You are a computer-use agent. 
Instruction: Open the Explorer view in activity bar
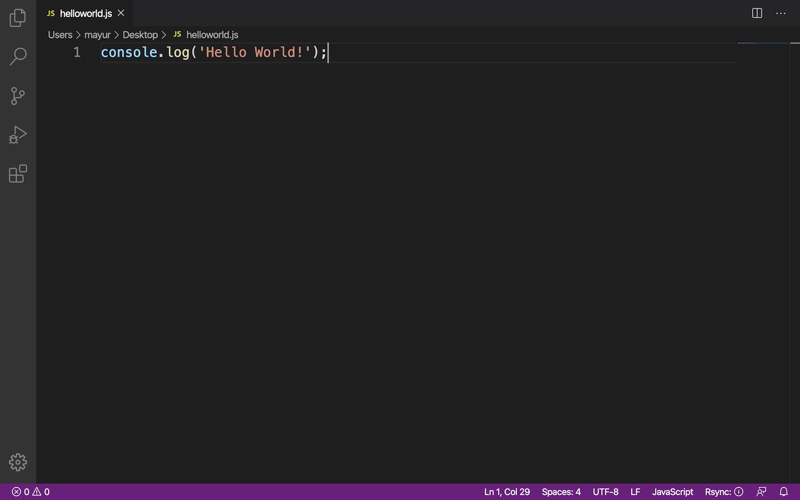point(17,18)
